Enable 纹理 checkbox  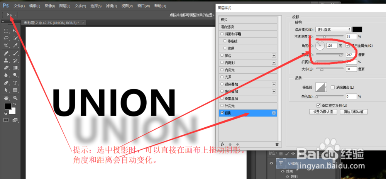coord(225,48)
